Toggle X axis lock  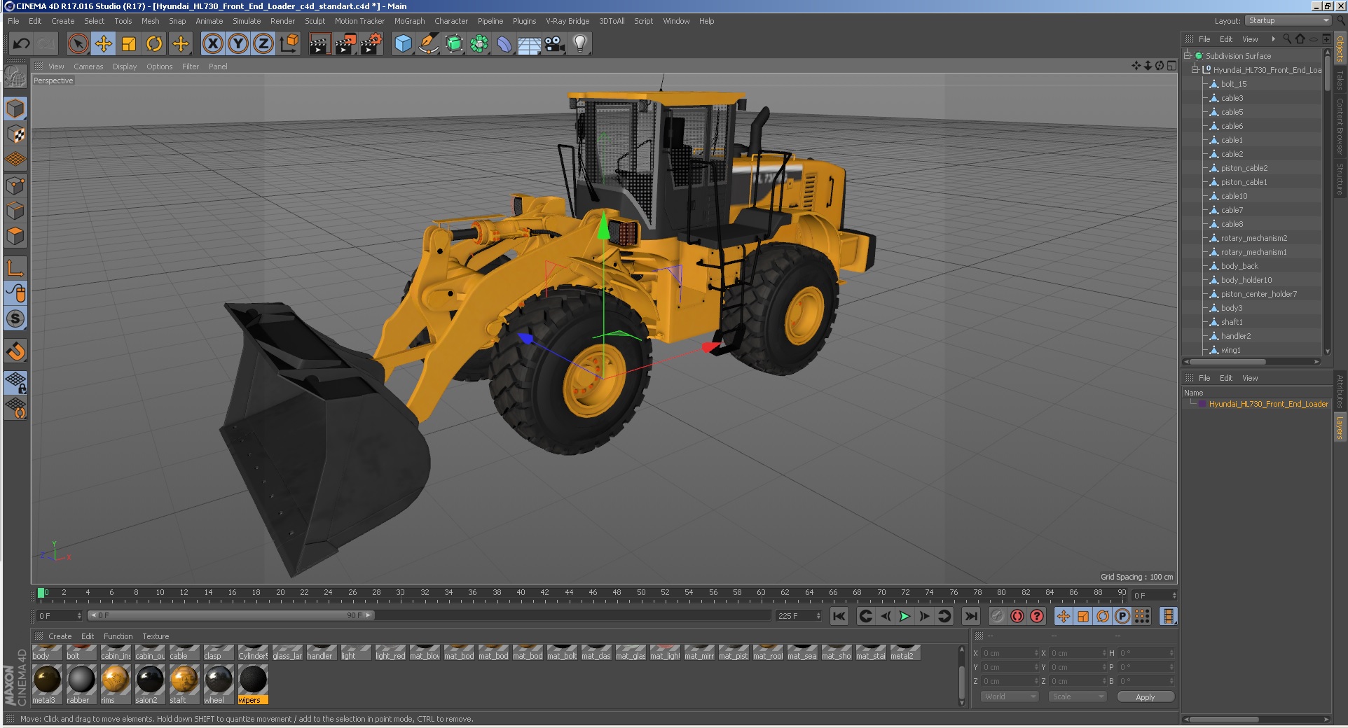coord(213,44)
